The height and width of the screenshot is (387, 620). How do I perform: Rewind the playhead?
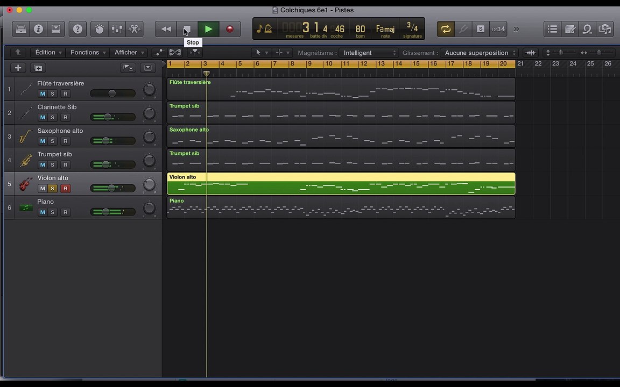click(x=166, y=29)
